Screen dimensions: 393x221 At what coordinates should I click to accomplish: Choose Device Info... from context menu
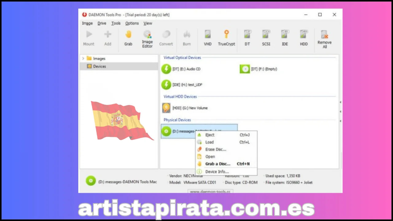[226, 172]
